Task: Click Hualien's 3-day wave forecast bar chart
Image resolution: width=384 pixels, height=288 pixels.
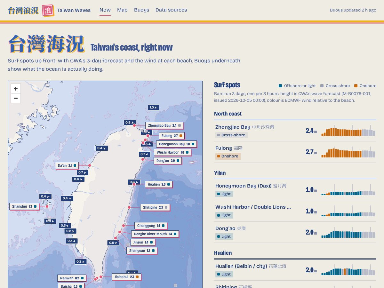Action: 348,270
